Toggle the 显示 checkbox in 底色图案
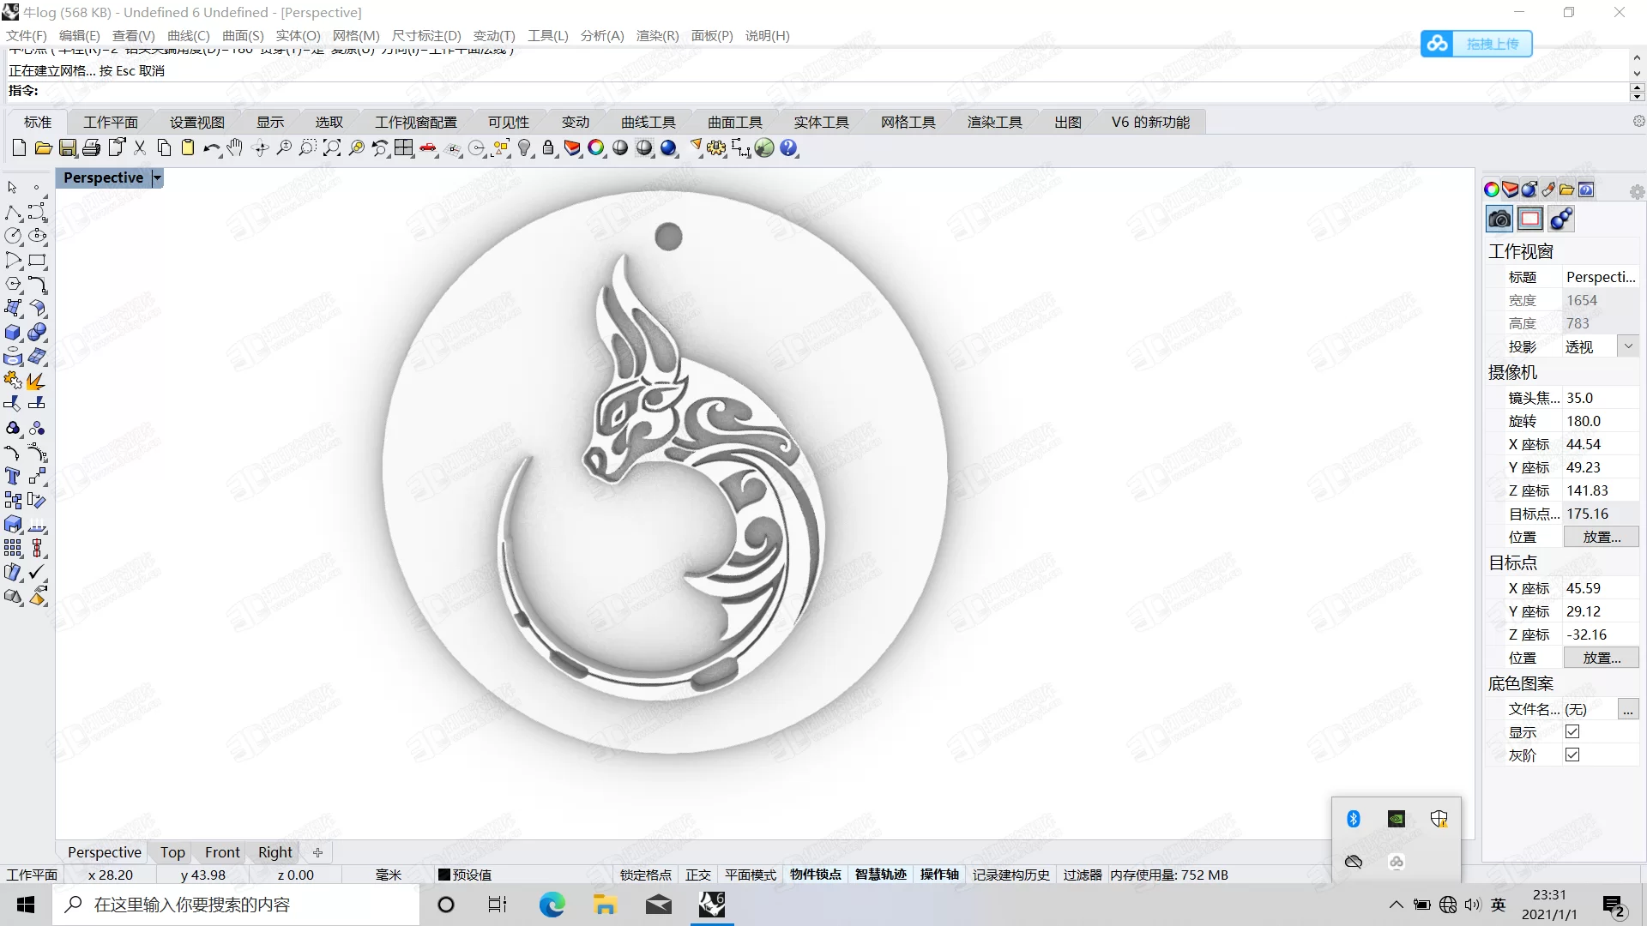Image resolution: width=1647 pixels, height=926 pixels. click(x=1573, y=731)
